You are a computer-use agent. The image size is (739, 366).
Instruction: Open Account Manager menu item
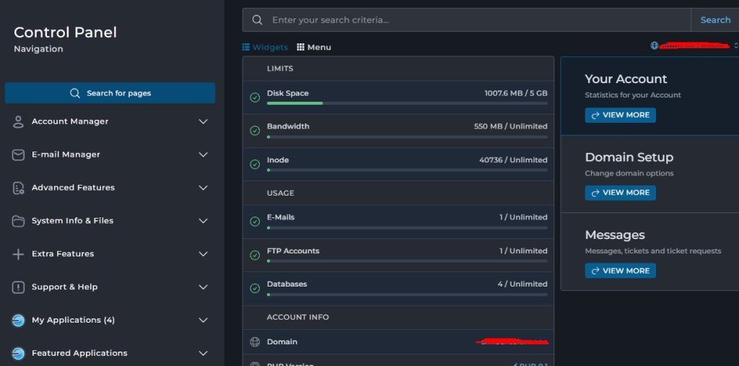[x=110, y=122]
